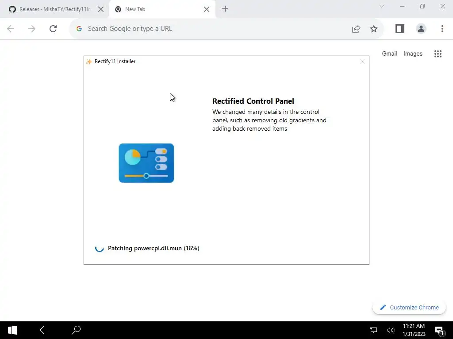The image size is (453, 339).
Task: Bookmark this tab with the star icon
Action: tap(373, 29)
